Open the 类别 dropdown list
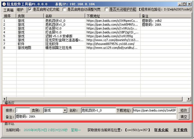 tap(65, 110)
